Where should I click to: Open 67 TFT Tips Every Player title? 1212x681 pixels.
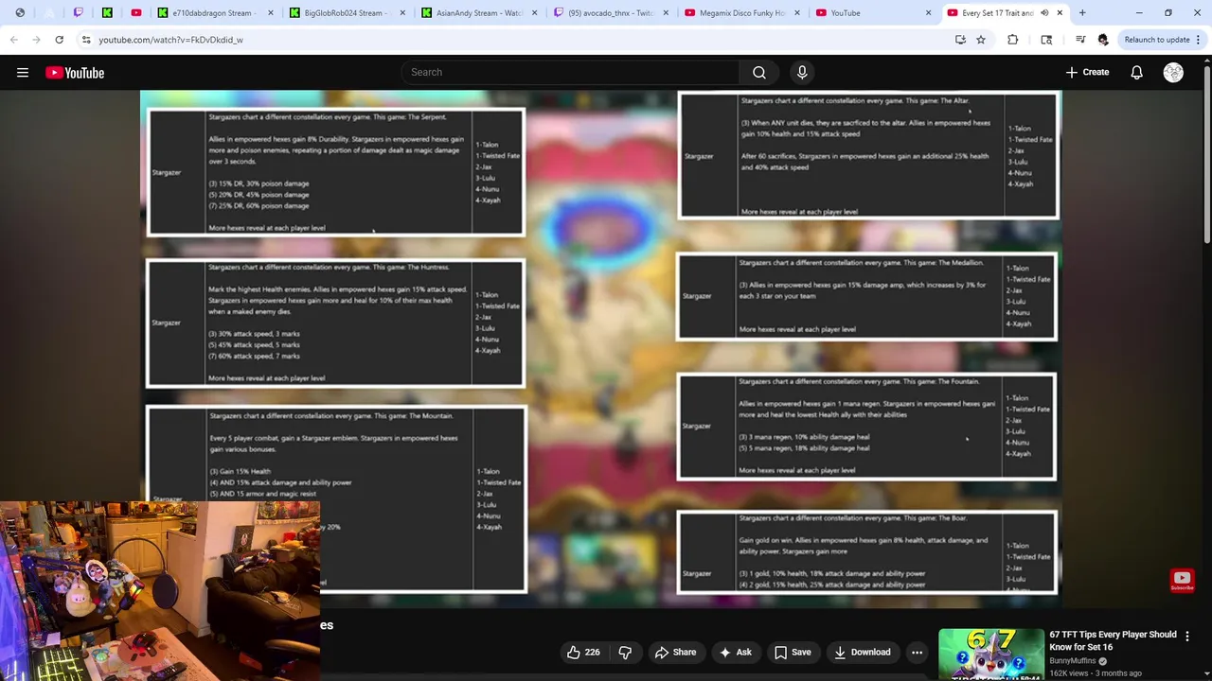pyautogui.click(x=1113, y=640)
